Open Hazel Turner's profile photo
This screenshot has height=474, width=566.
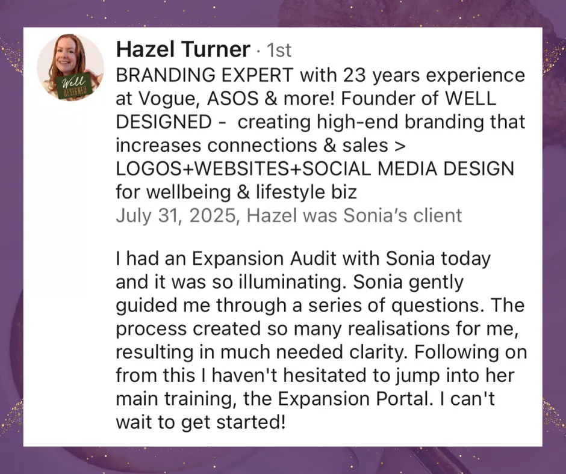70,67
